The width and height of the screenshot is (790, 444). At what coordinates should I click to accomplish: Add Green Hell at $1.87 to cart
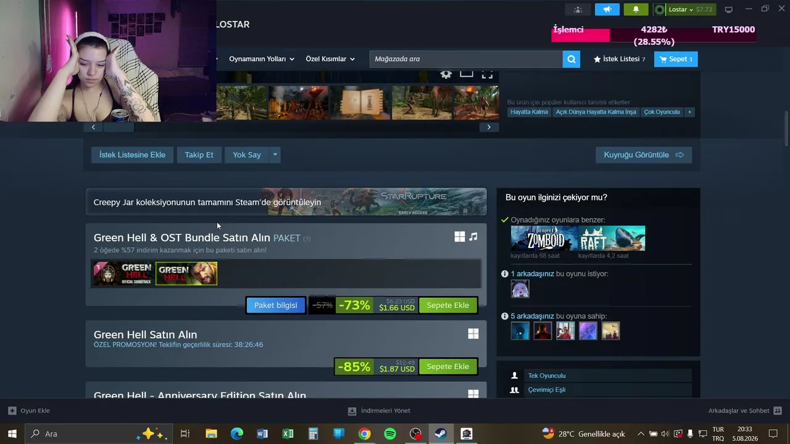point(448,366)
